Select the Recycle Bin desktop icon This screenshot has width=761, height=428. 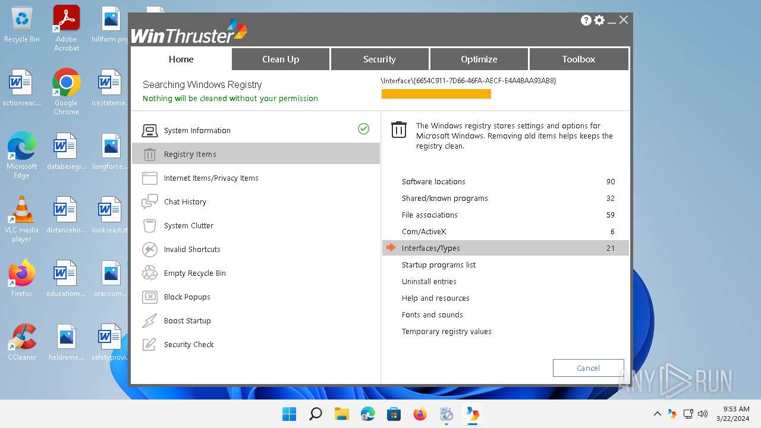22,25
